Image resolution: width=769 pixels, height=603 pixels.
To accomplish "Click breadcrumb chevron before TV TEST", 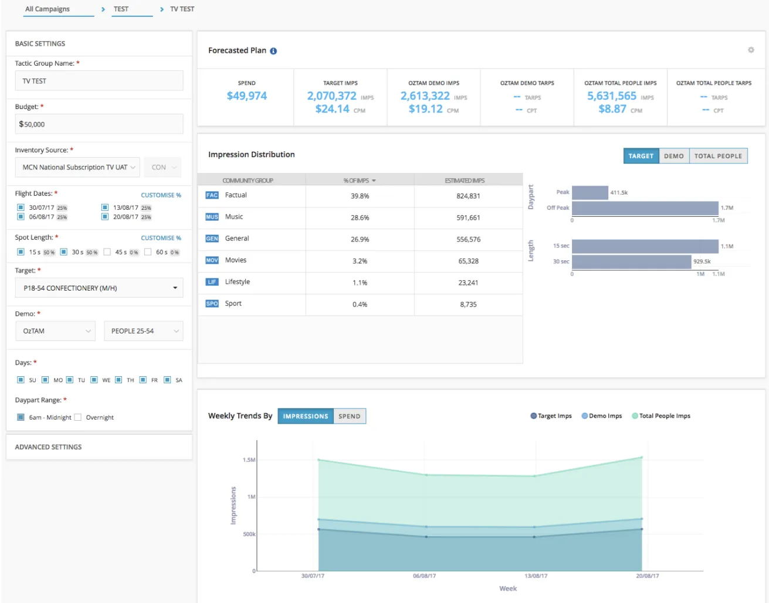I will click(162, 9).
